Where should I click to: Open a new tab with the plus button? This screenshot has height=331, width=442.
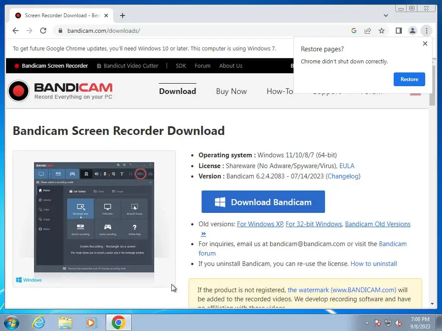(122, 16)
